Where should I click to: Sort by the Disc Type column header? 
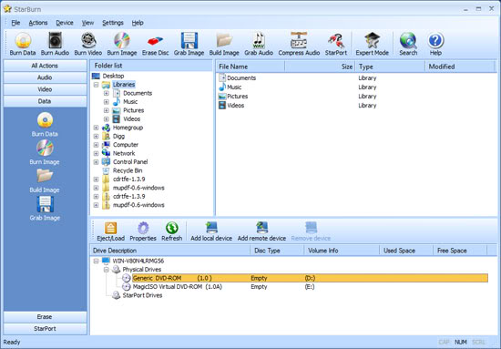pos(277,251)
